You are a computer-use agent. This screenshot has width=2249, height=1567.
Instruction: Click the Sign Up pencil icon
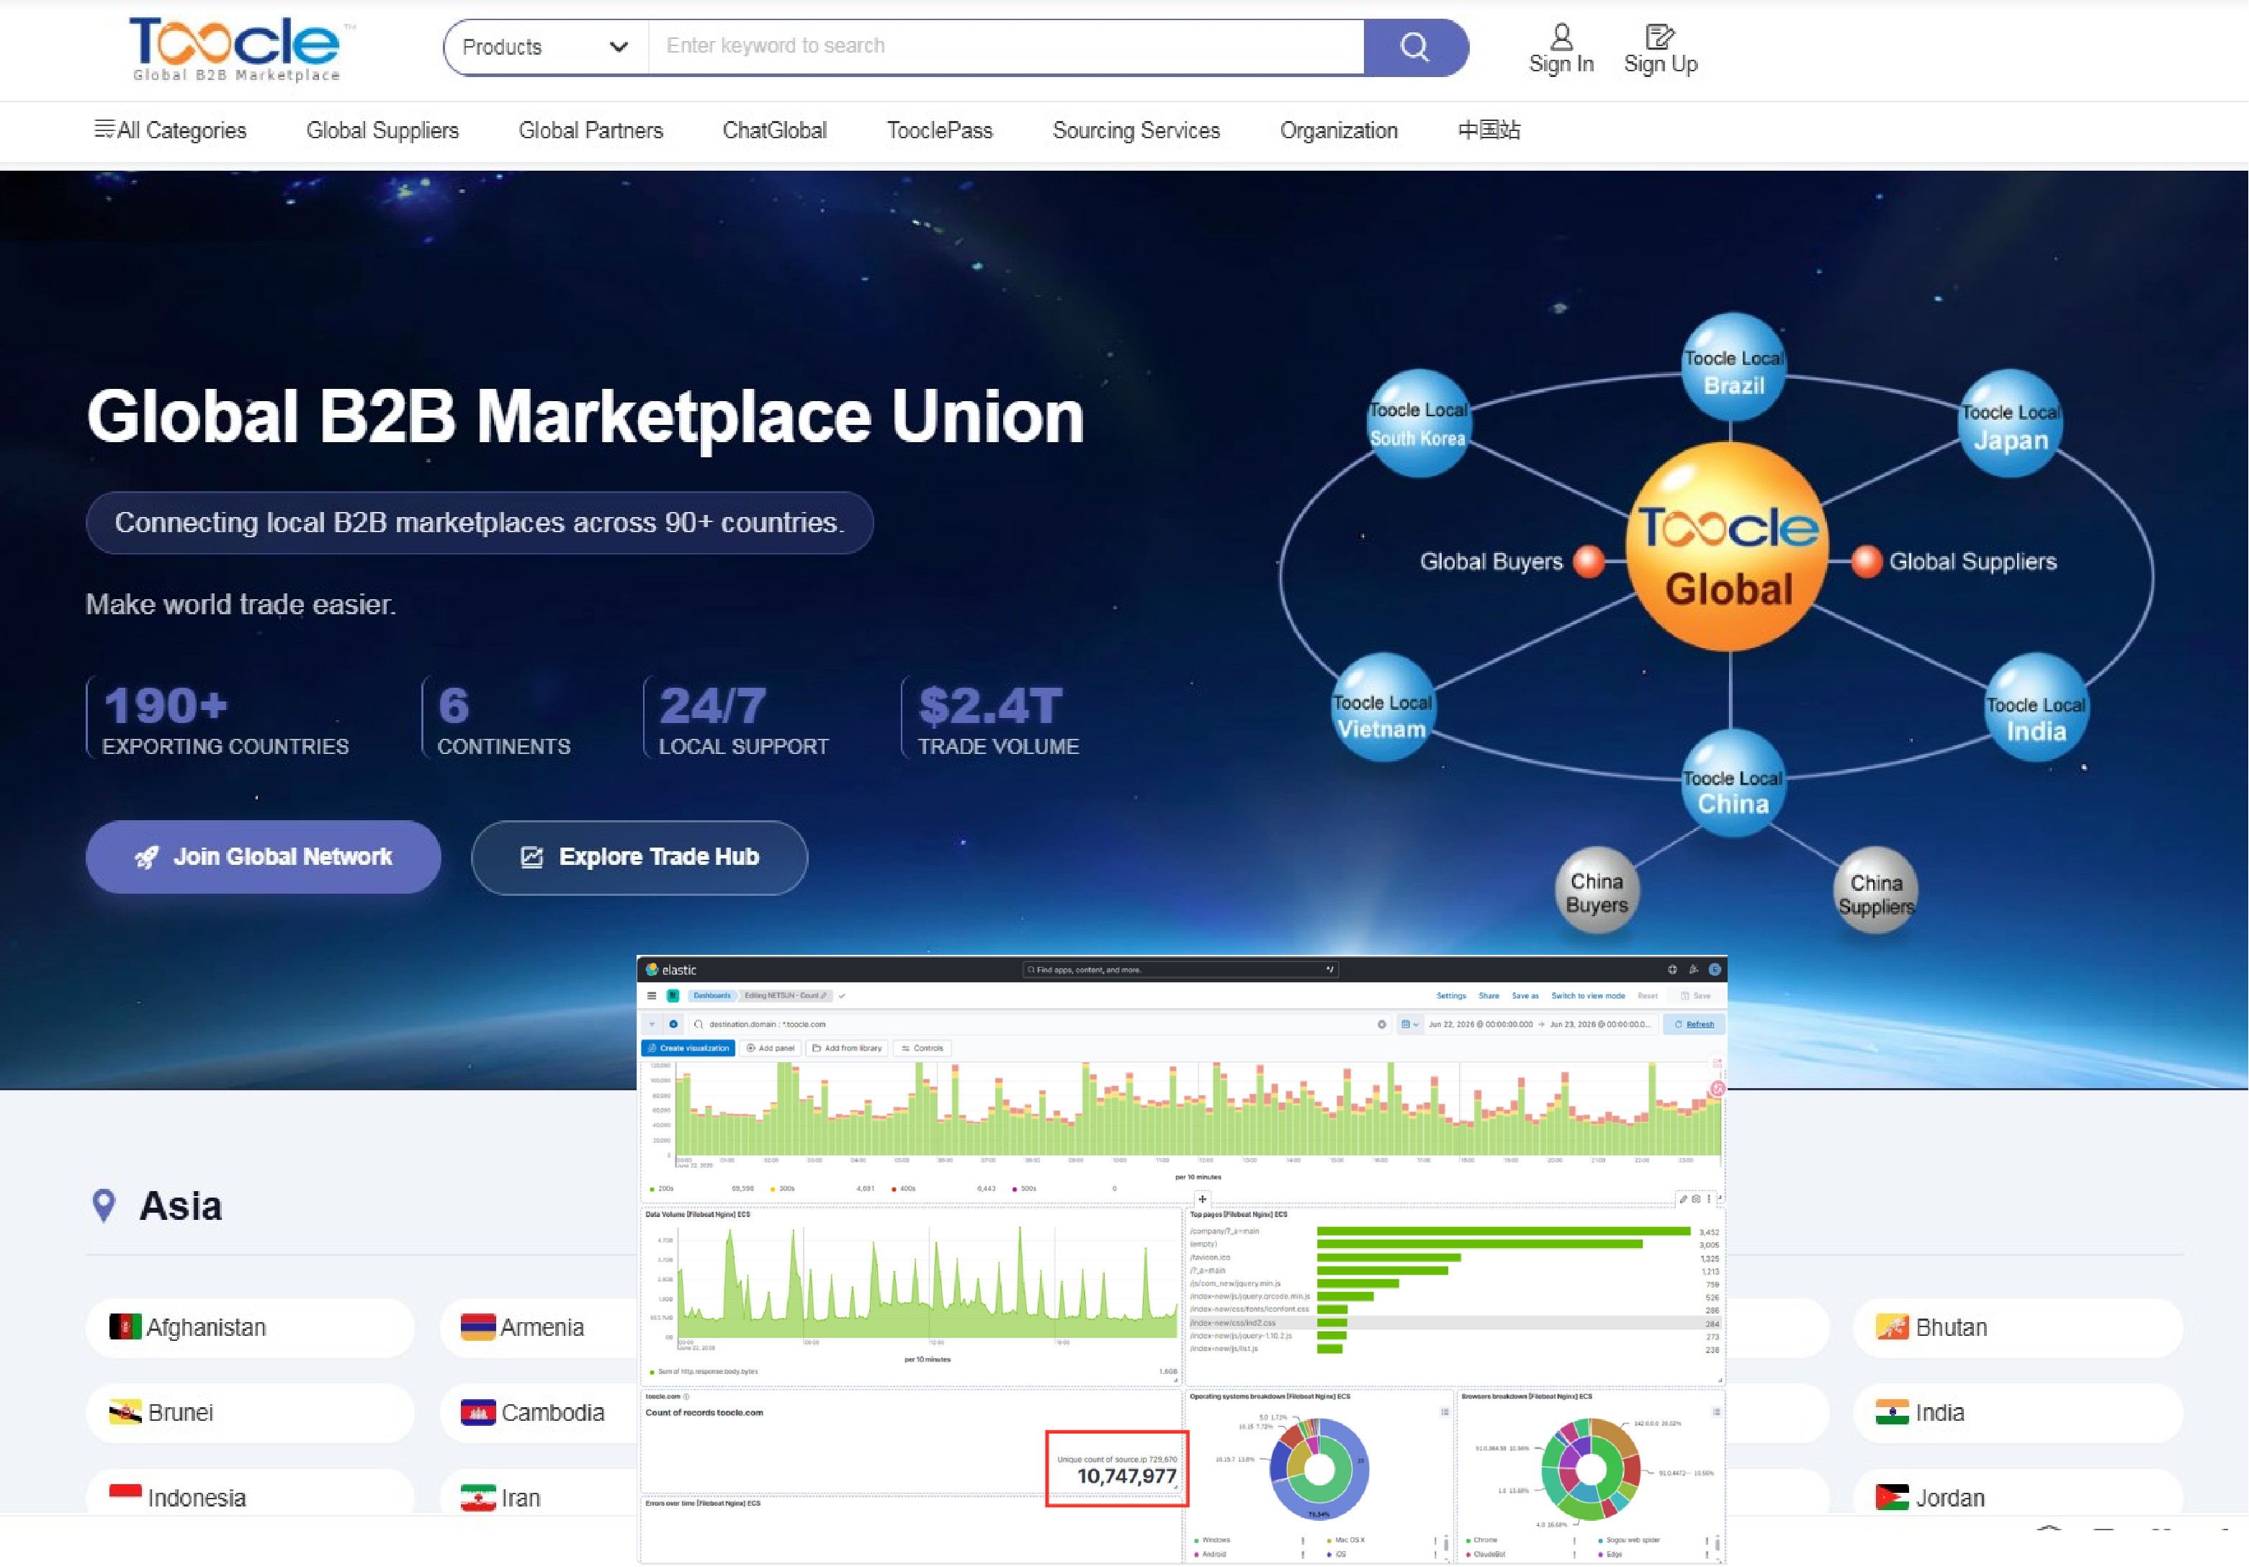1659,37
